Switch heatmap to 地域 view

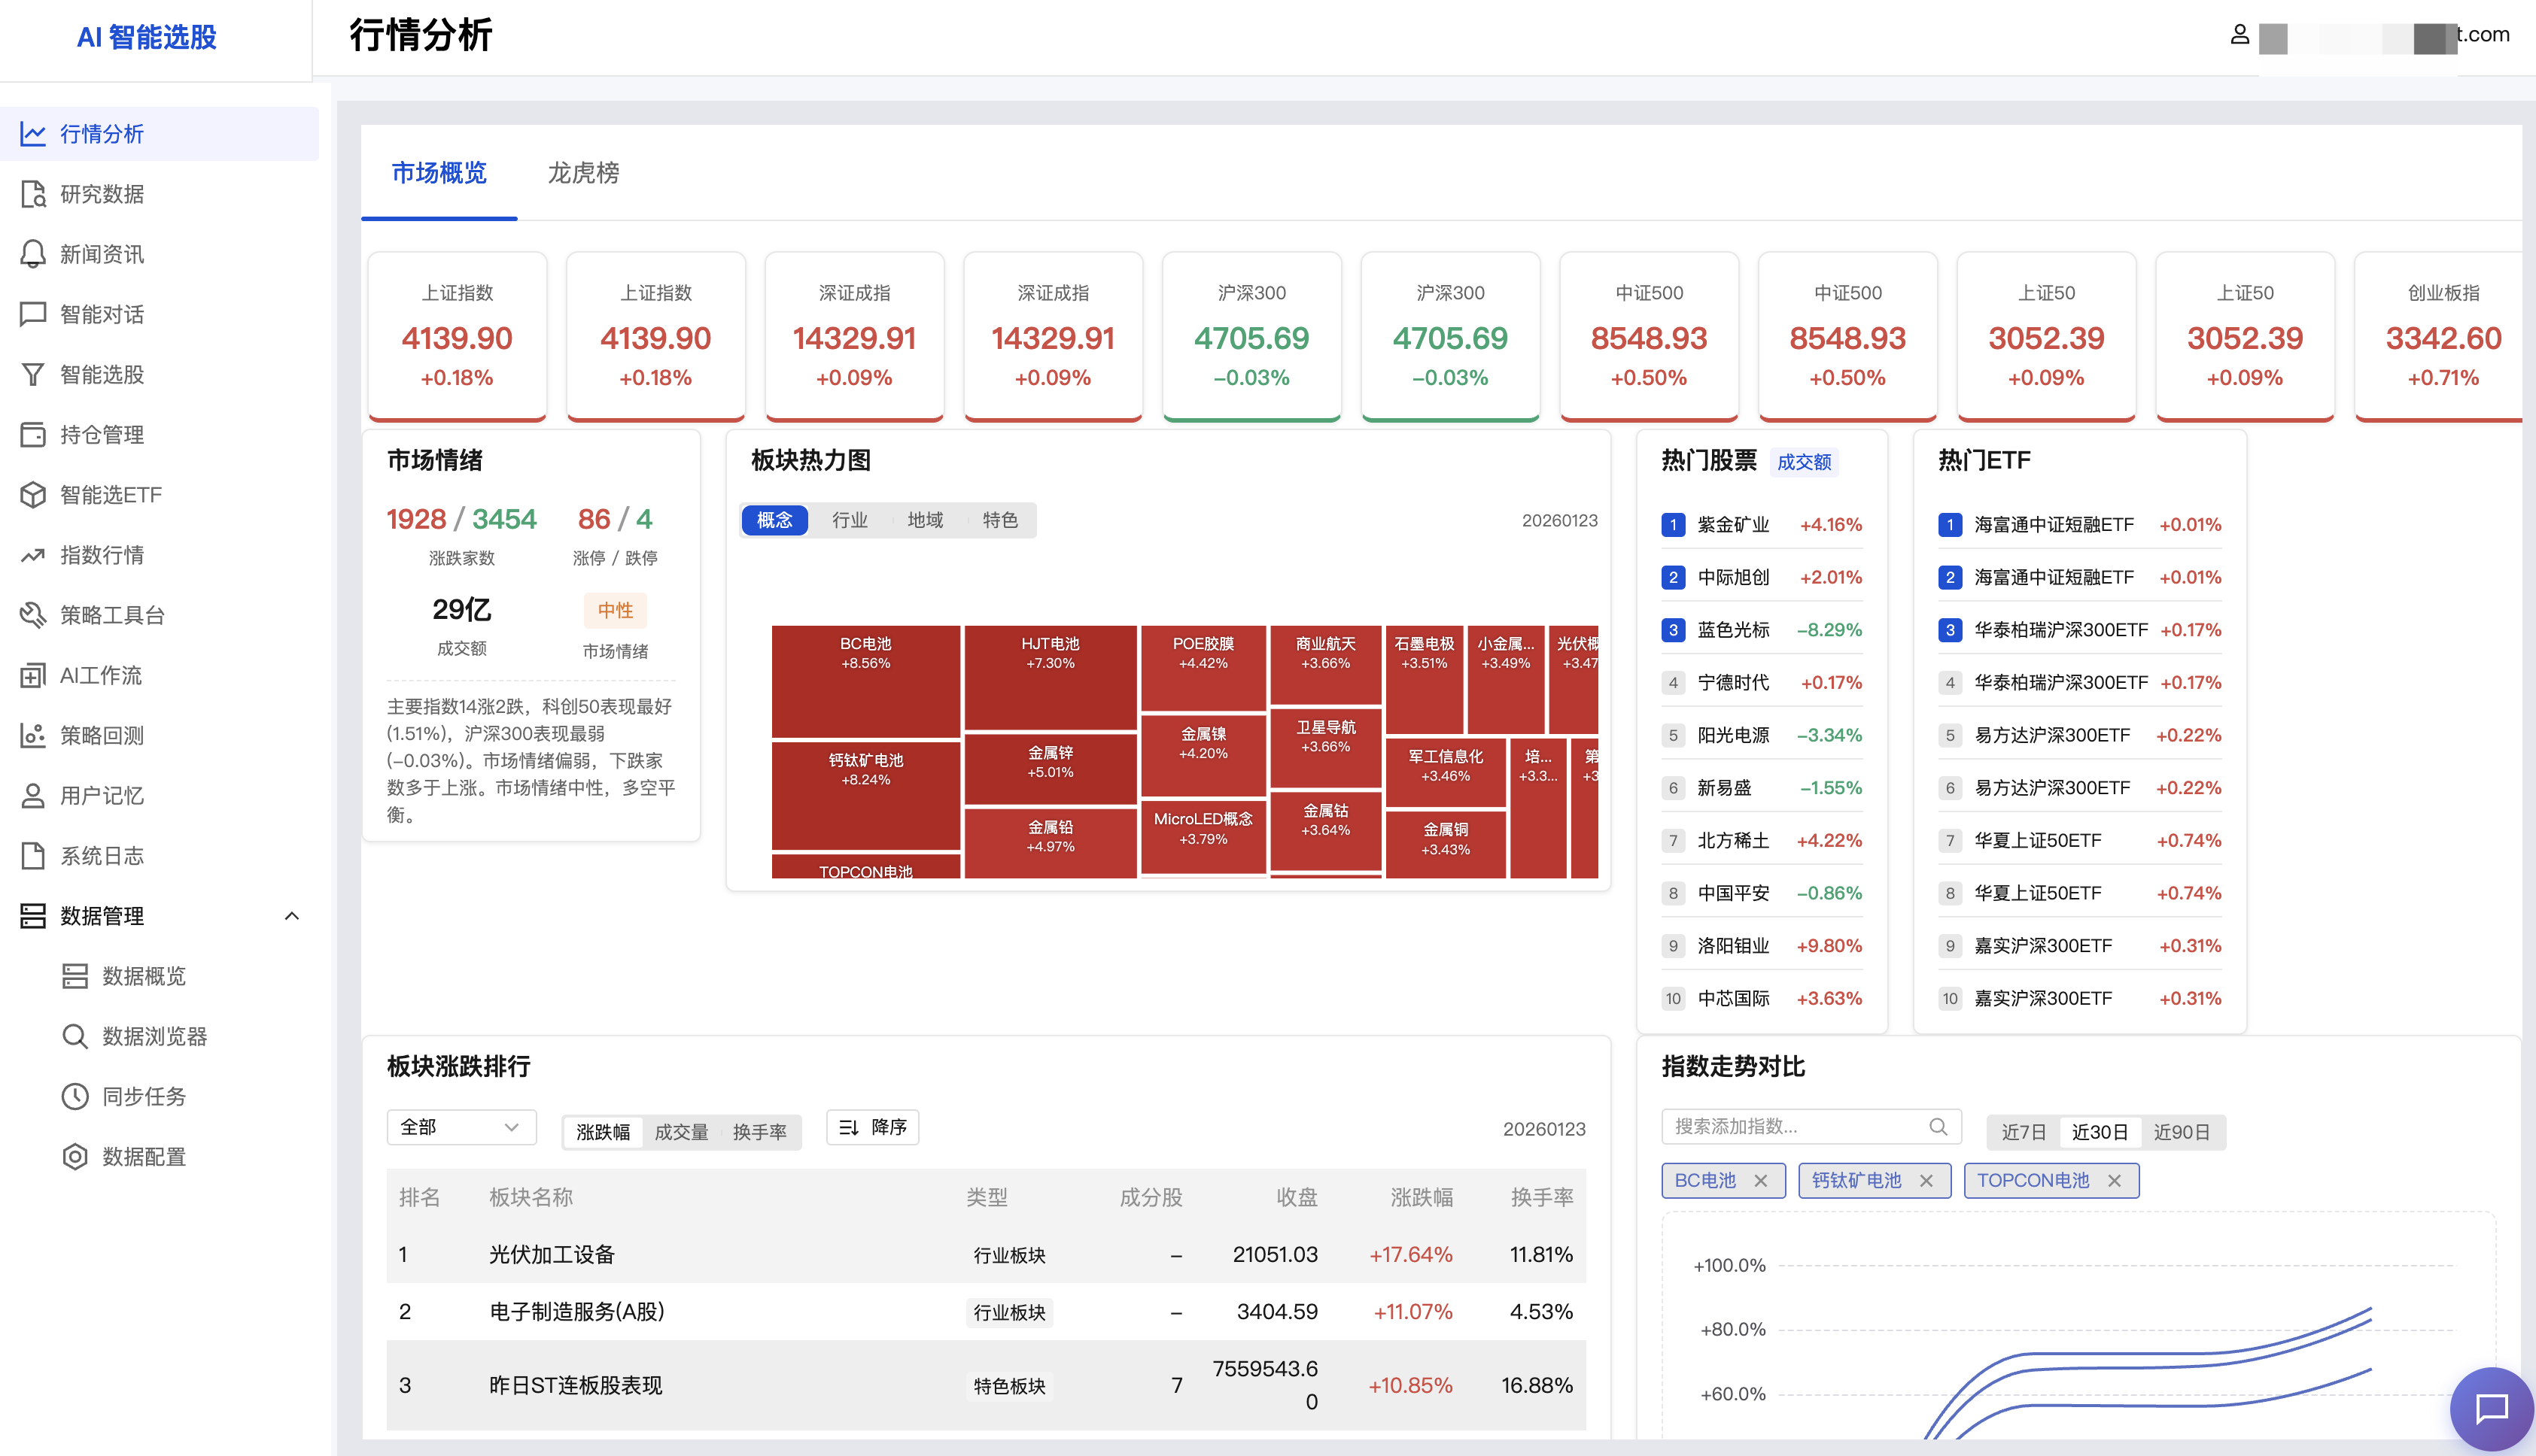pos(924,520)
